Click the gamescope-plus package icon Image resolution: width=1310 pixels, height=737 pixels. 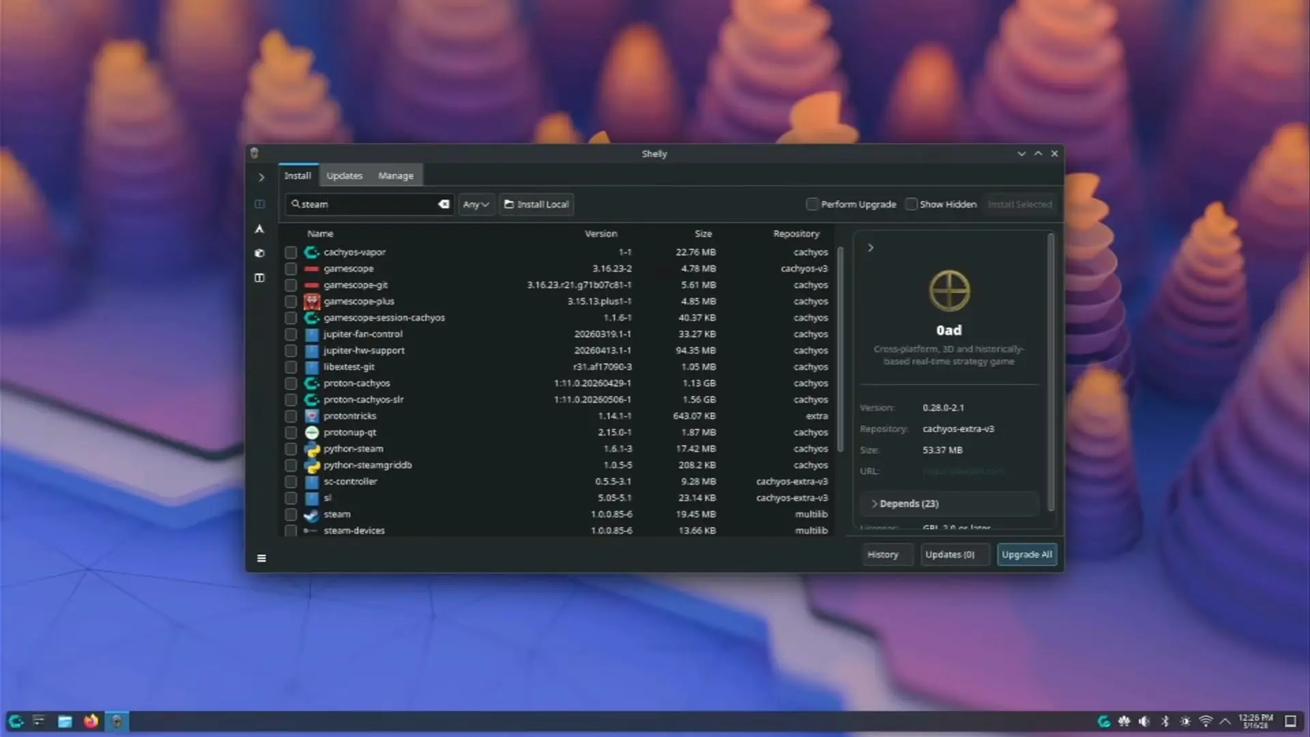(x=312, y=302)
